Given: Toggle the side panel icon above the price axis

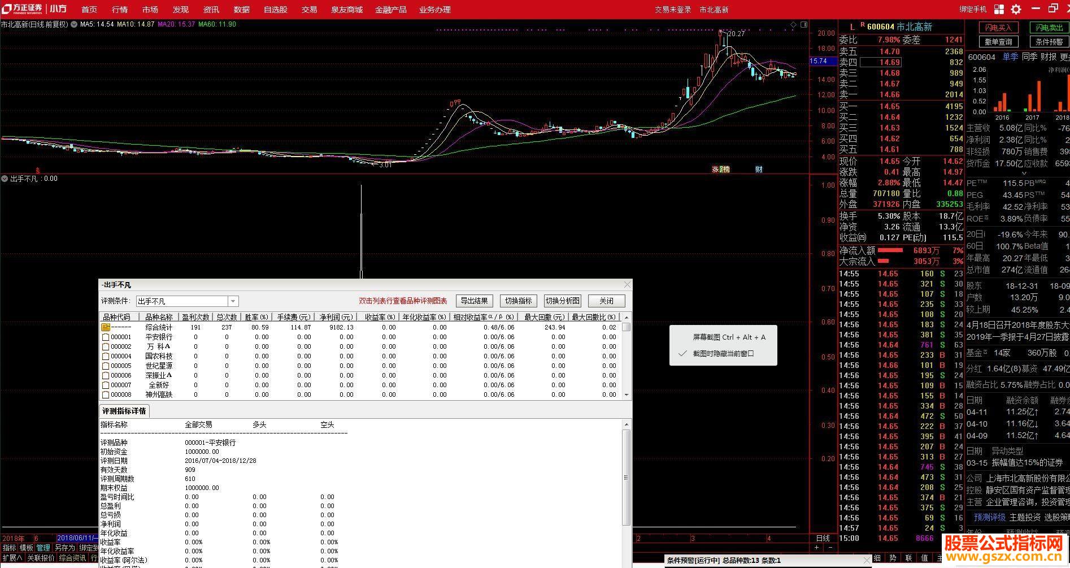Looking at the screenshot, I should point(804,24).
